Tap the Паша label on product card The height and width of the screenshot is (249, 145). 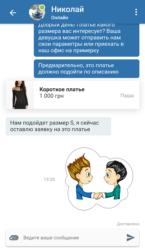tap(127, 96)
